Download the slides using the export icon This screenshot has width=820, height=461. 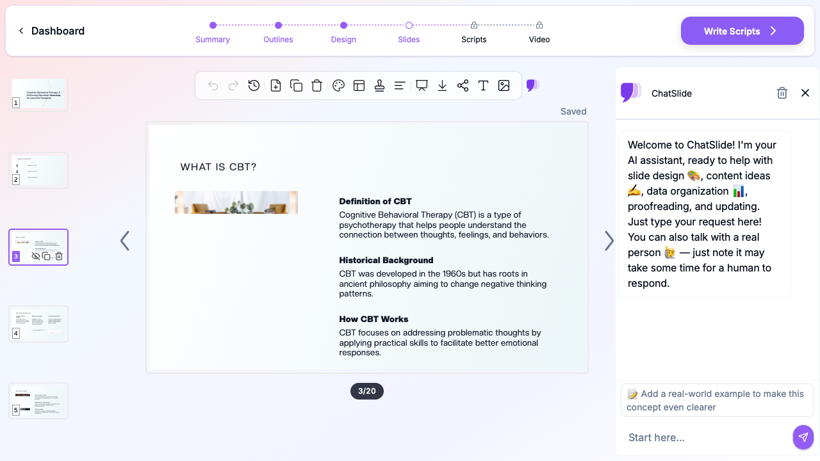442,86
